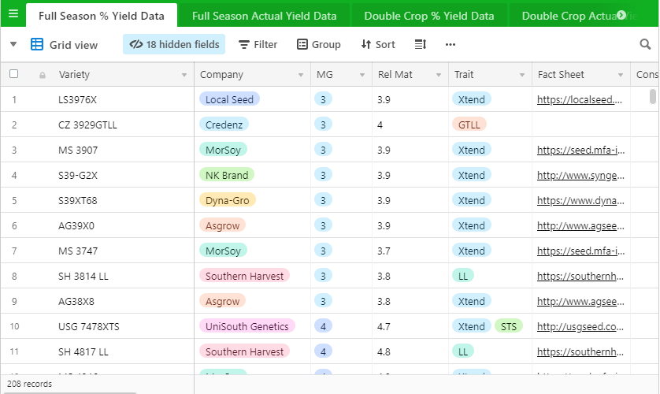The width and height of the screenshot is (660, 394).
Task: Open AG39X0 agseed fact sheet link
Action: pos(581,226)
